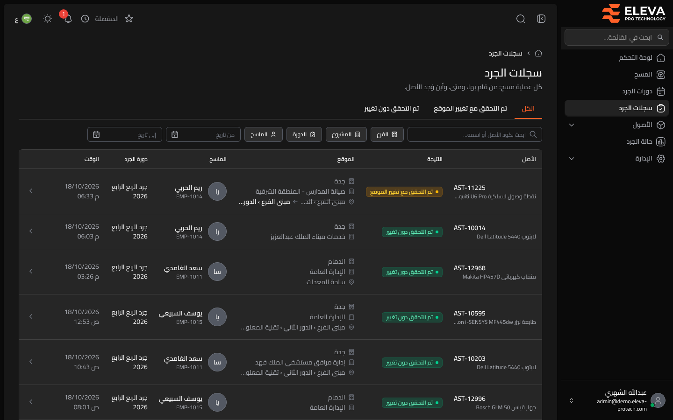Select the الكل tab
Image resolution: width=673 pixels, height=420 pixels.
tap(528, 109)
